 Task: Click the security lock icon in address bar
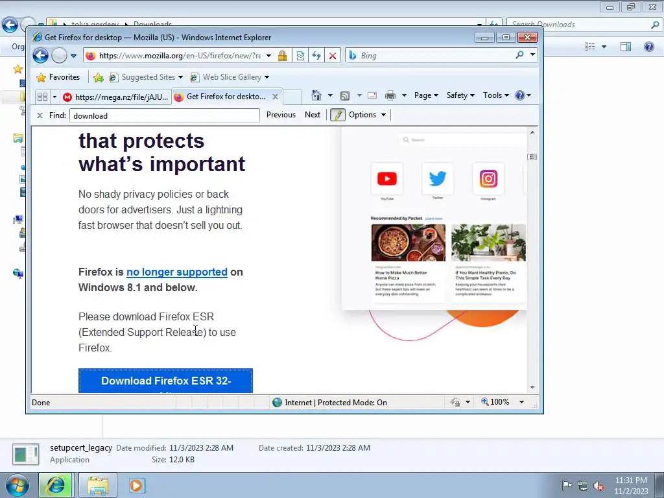(282, 56)
